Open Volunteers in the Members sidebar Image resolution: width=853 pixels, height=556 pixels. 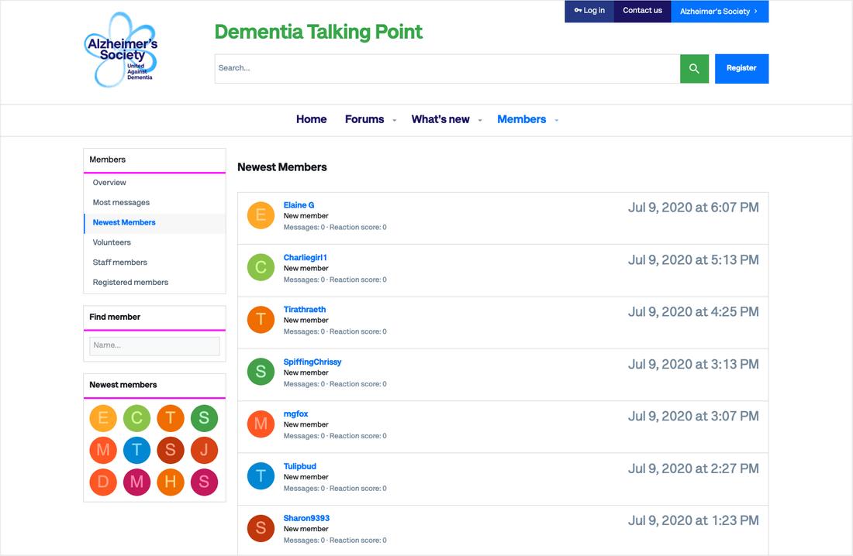click(112, 242)
